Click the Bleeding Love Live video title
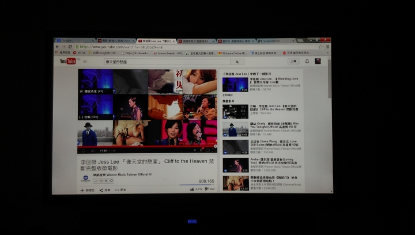This screenshot has height=235, width=415. pos(274,81)
